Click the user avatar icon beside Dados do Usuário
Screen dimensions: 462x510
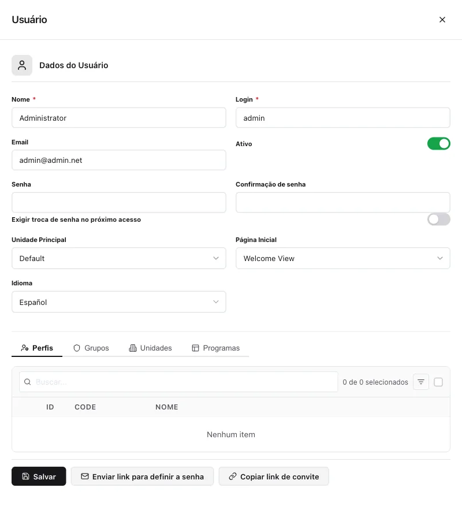(22, 65)
